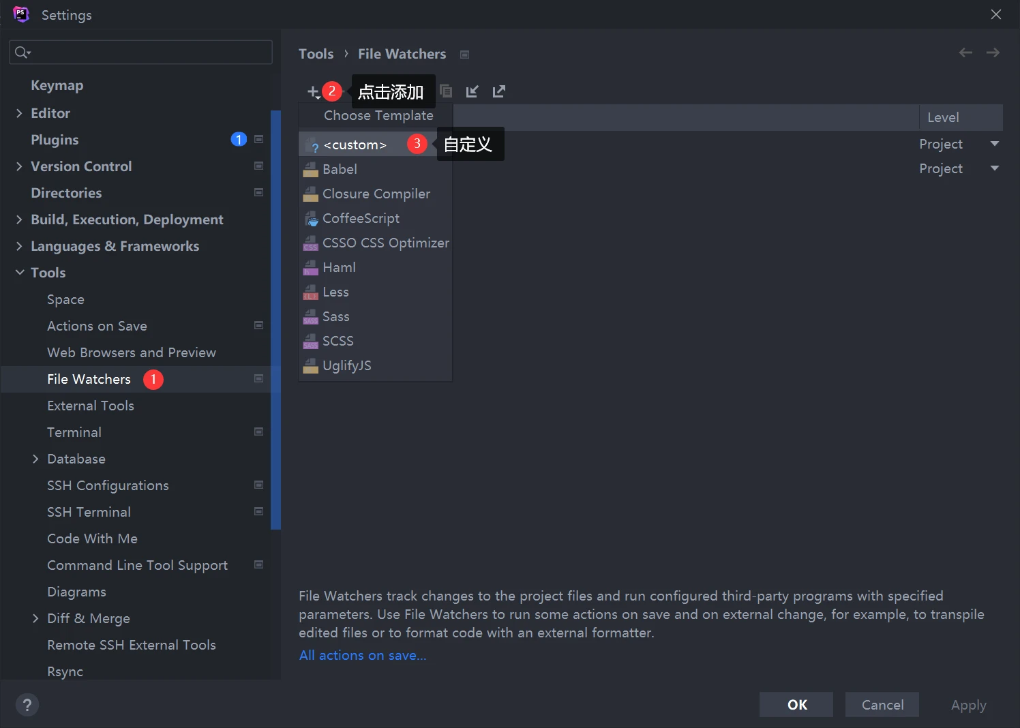Focus the settings search field
This screenshot has height=728, width=1020.
[147, 52]
